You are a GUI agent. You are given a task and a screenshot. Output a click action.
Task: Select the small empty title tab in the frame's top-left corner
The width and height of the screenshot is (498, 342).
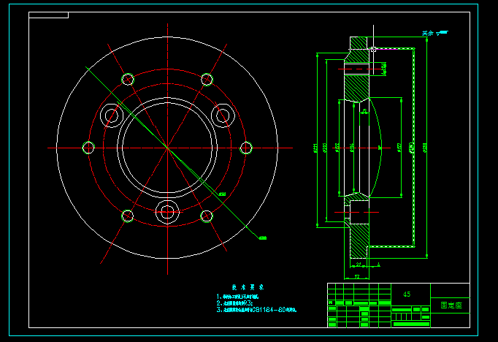point(49,15)
